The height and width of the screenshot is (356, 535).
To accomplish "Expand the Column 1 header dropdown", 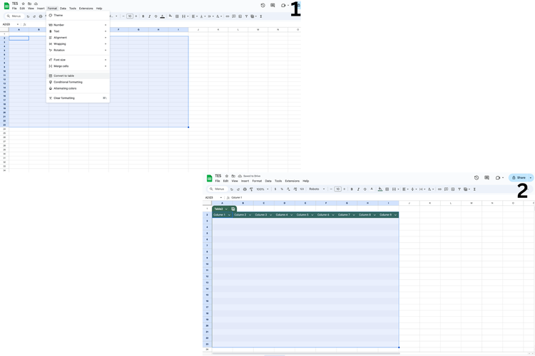I will click(x=229, y=215).
